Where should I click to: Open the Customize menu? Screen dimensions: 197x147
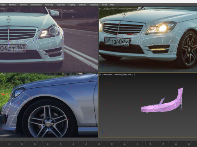61,5
